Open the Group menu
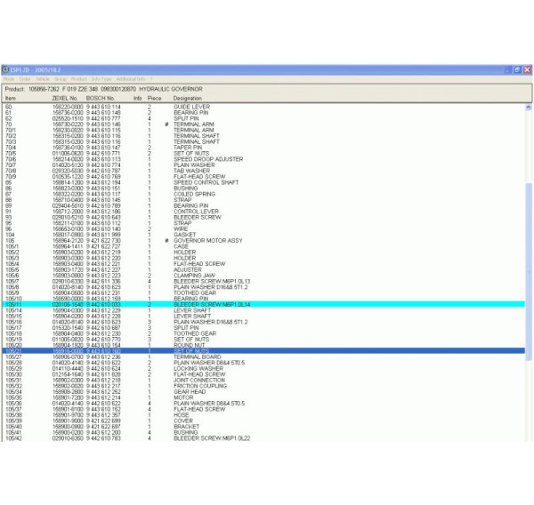534x505 pixels. [x=61, y=79]
